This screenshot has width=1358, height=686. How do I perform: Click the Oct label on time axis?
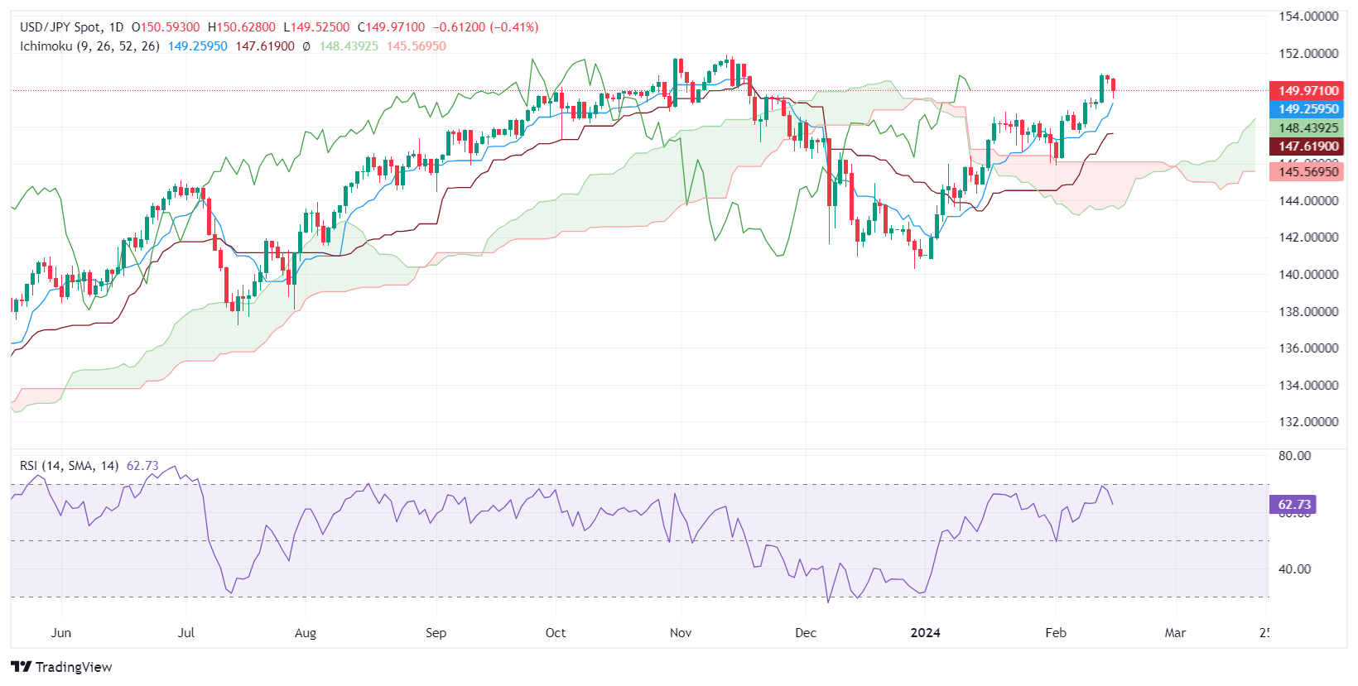click(x=556, y=633)
